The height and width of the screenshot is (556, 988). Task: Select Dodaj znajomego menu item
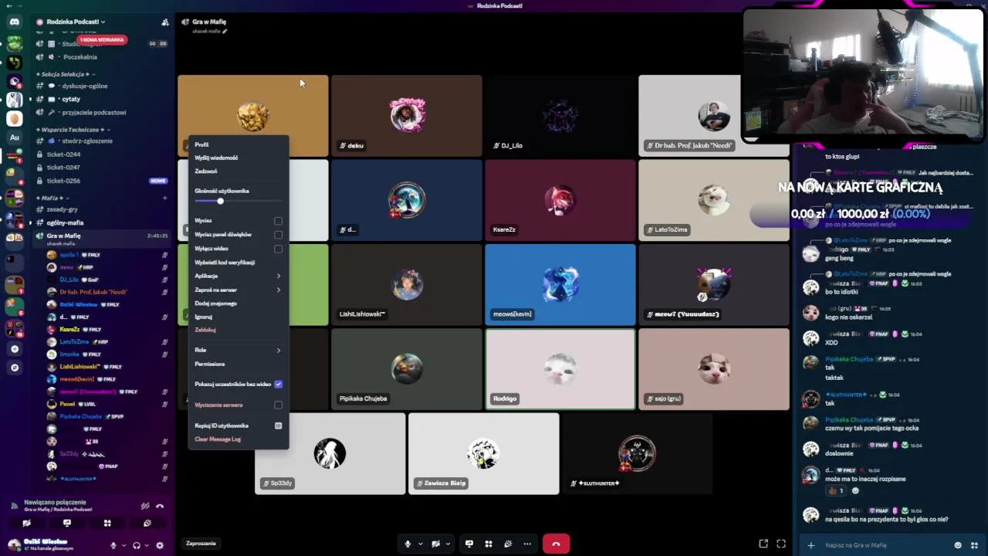click(x=238, y=303)
